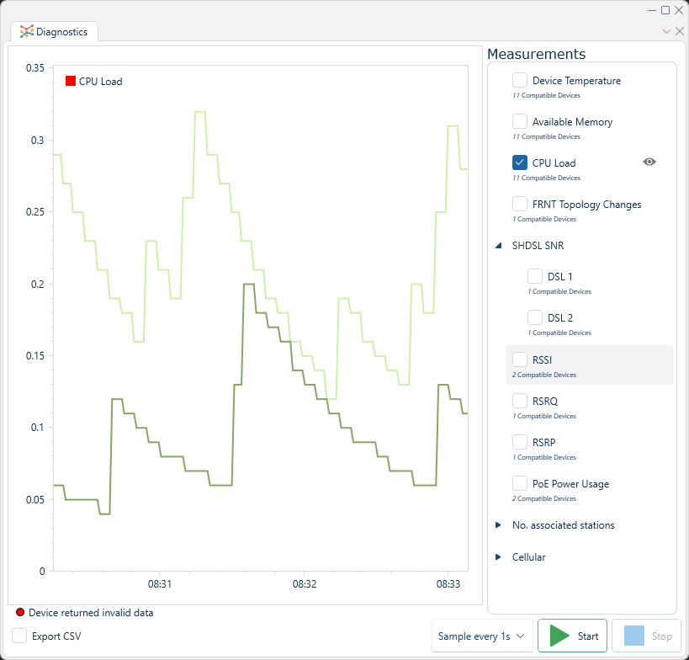Click the Diagnostics tab icon
Viewport: 689px width, 660px height.
(26, 32)
